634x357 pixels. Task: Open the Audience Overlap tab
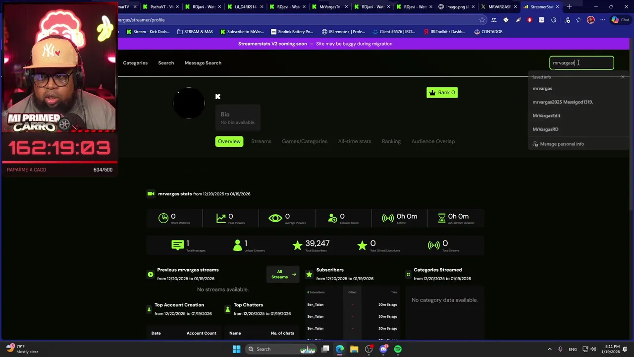coord(433,141)
